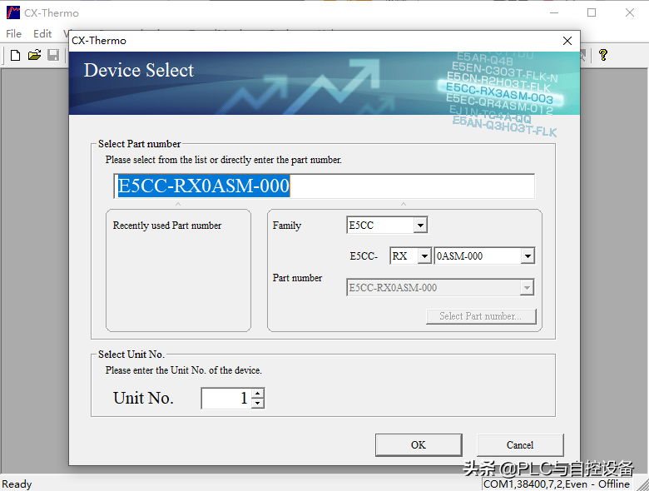
Task: Click the Cancel button
Action: [x=520, y=444]
